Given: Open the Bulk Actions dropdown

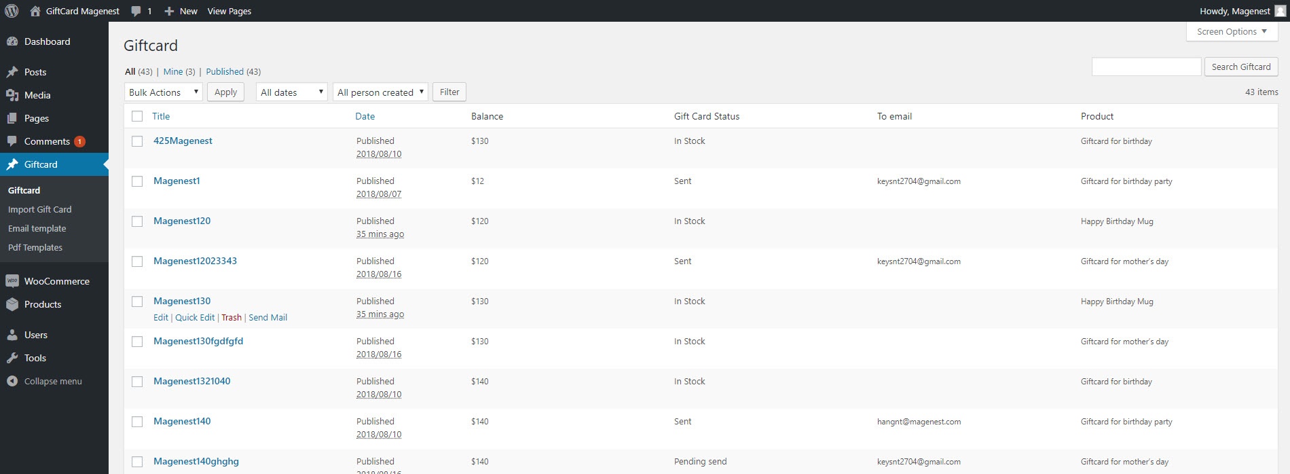Looking at the screenshot, I should tap(163, 92).
